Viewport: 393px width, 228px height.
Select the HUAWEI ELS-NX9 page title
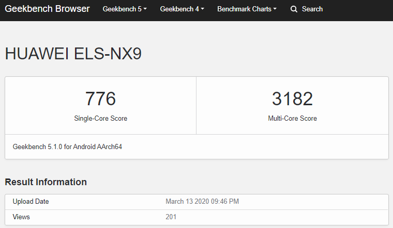coord(73,54)
